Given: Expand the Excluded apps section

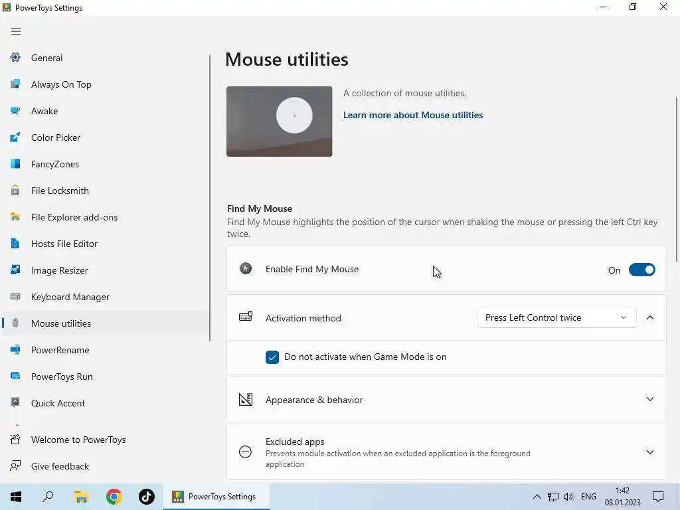Looking at the screenshot, I should pyautogui.click(x=649, y=452).
